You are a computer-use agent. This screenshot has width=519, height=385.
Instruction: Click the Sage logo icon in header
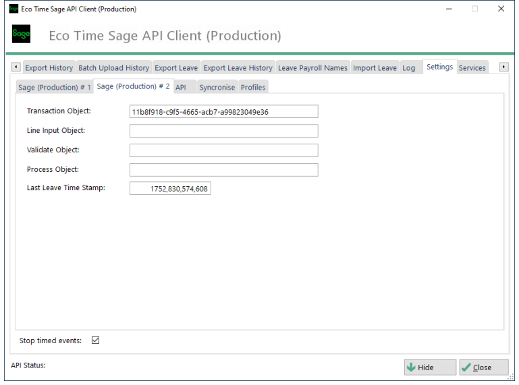coord(22,35)
